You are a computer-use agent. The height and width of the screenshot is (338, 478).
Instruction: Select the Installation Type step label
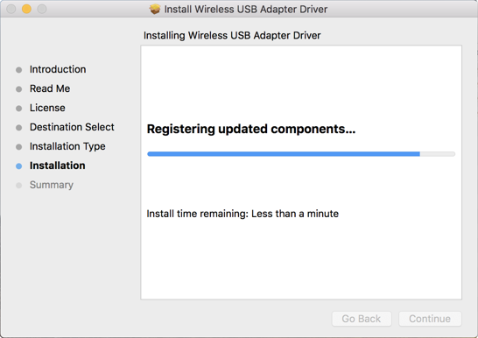67,146
